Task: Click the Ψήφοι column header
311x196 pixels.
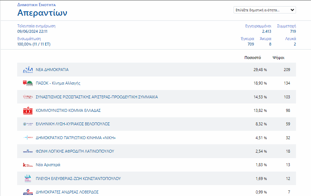Action: point(278,58)
